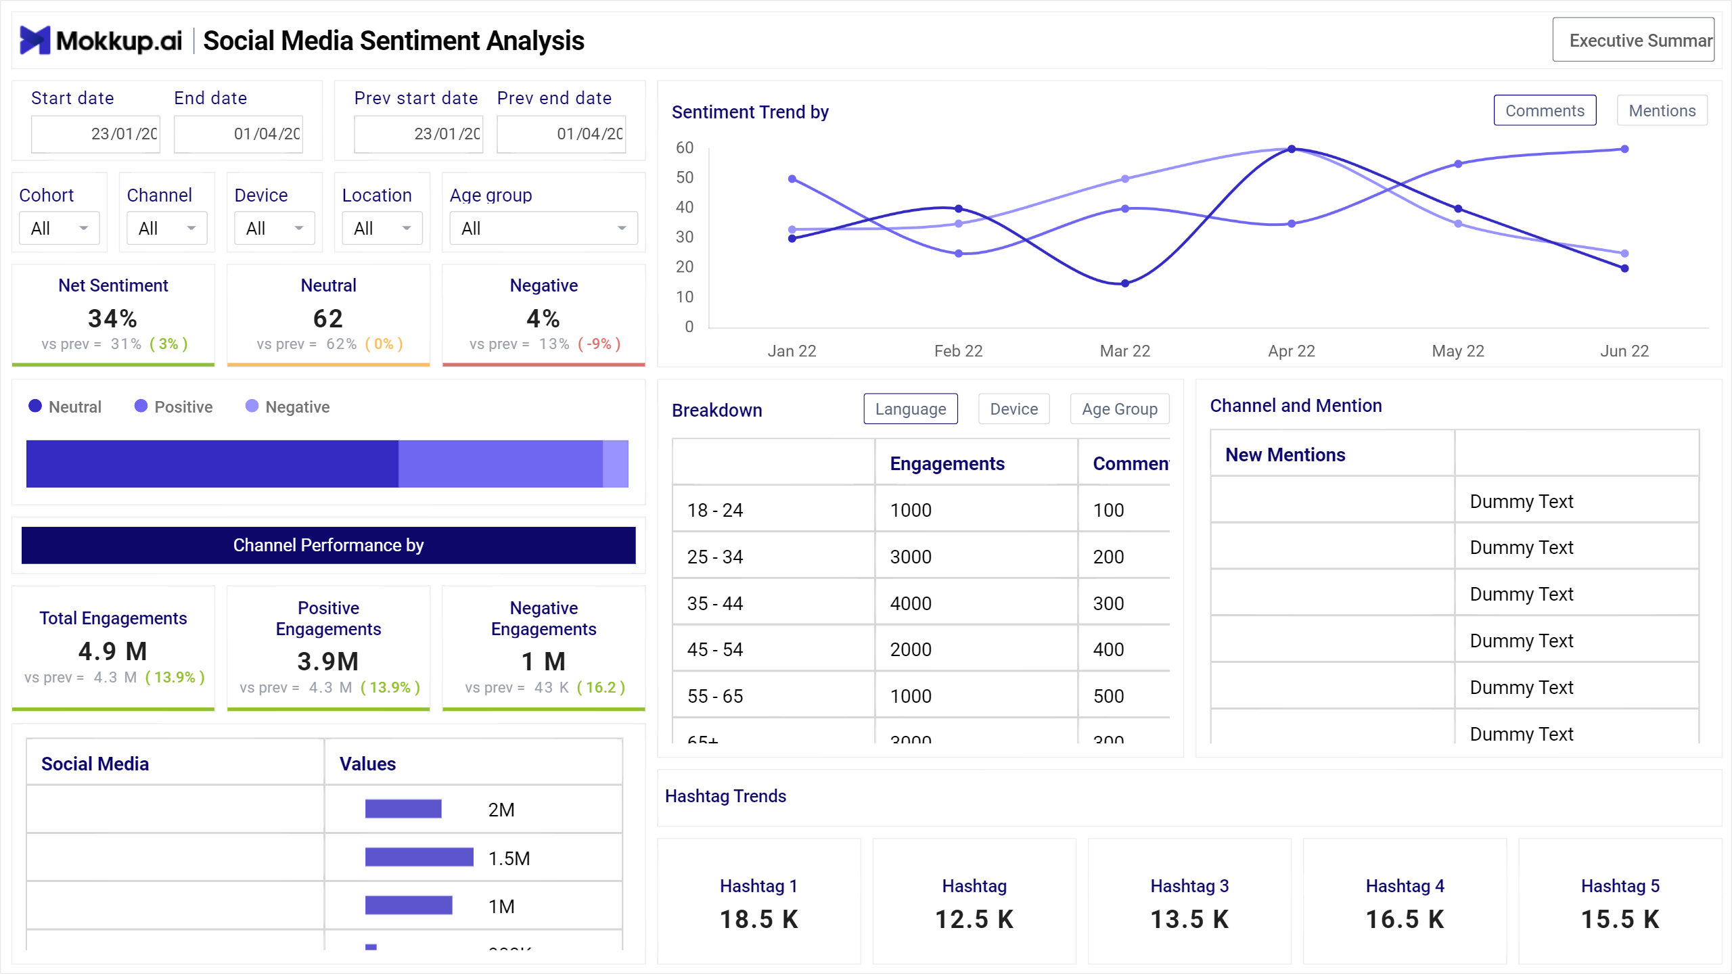1732x974 pixels.
Task: Select the Net Sentiment 34% card
Action: 113,315
